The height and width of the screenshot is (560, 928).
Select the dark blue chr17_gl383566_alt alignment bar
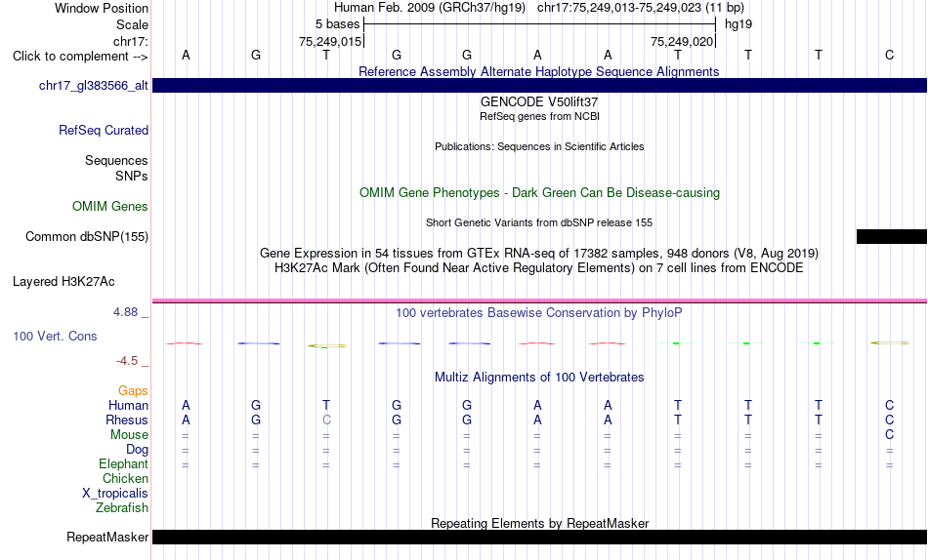point(539,85)
